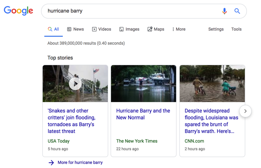
Task: Click the '5 hours ago' timestamp
Action: (58, 149)
